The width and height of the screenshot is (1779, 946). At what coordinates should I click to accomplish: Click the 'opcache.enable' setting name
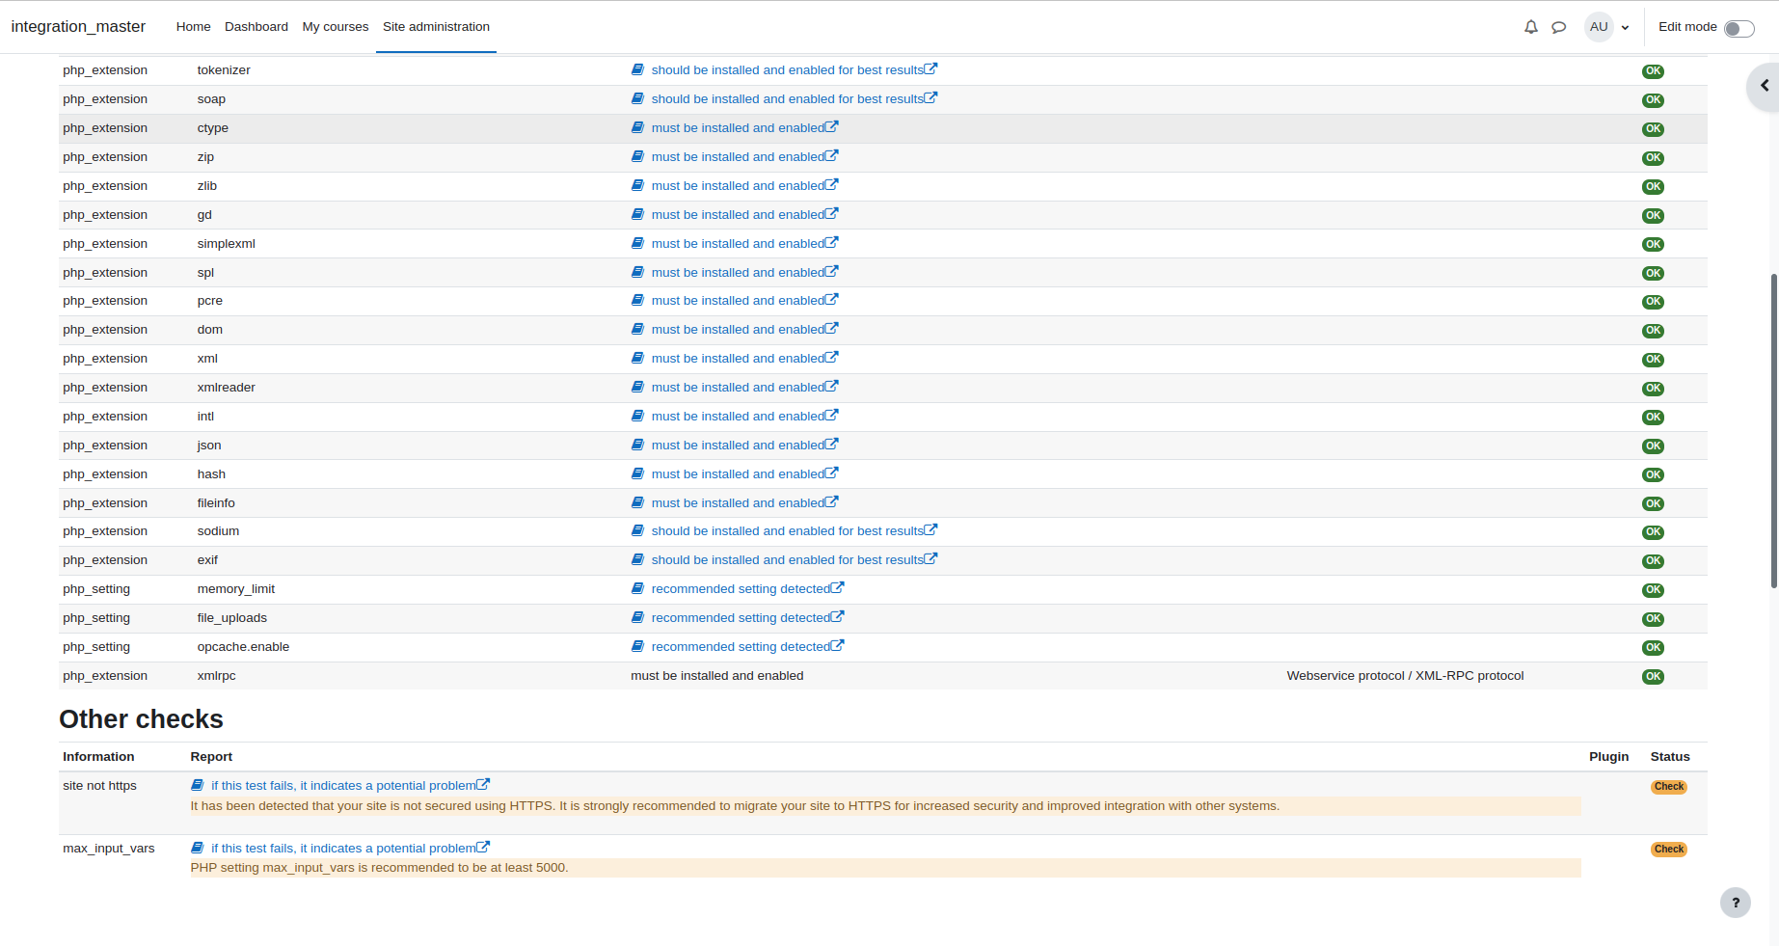(x=243, y=647)
